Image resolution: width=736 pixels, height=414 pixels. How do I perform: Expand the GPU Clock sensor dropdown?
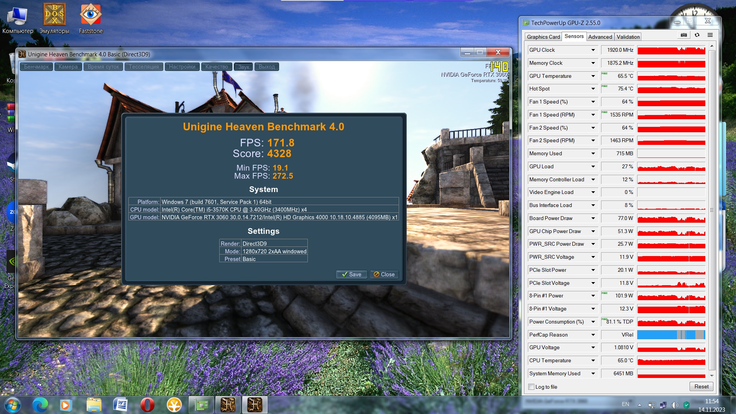(593, 50)
